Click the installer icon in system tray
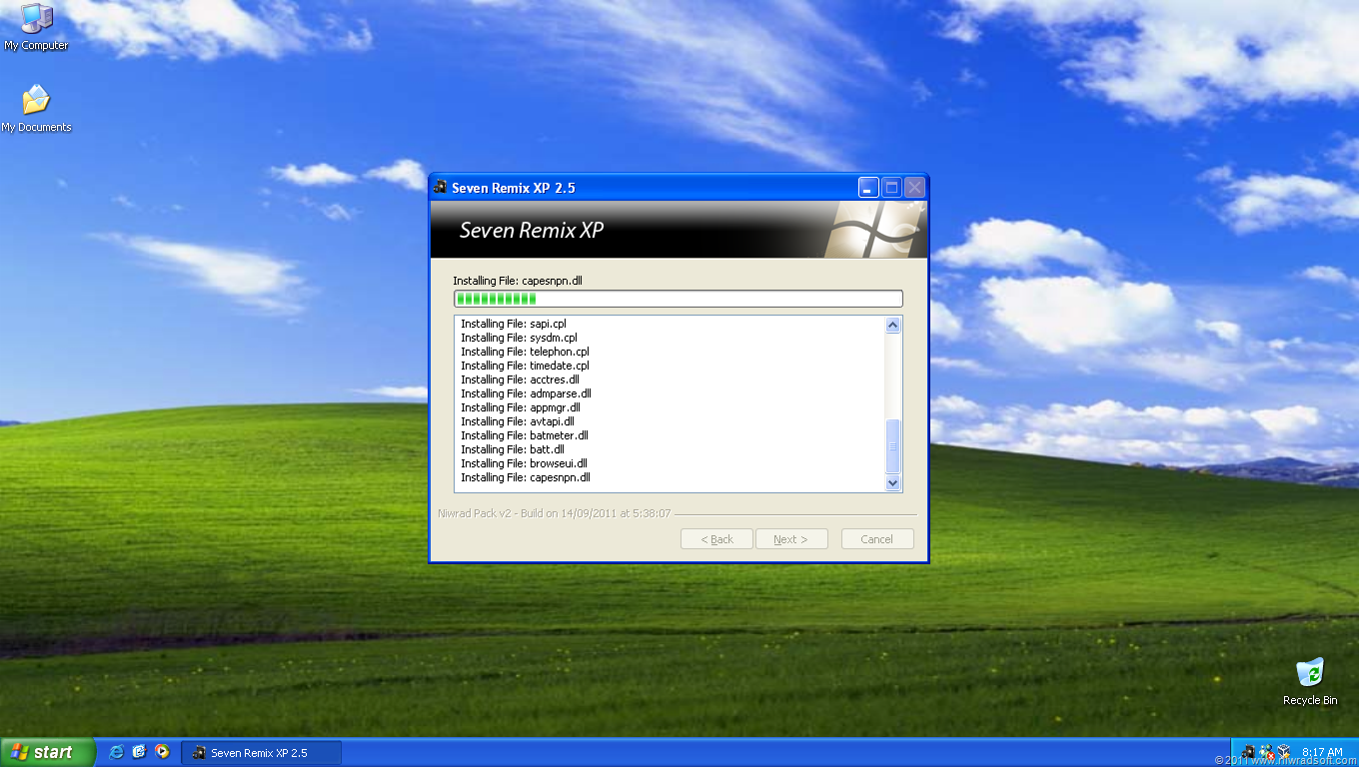 (x=1248, y=752)
